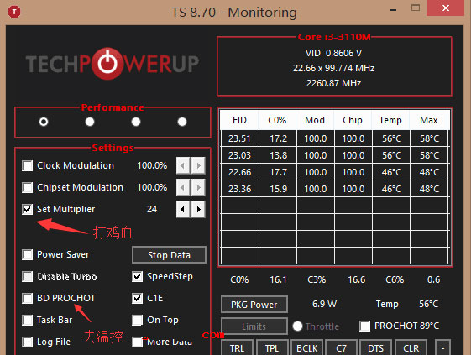Toggle the PROCHOT 89°C checkbox

pos(365,326)
